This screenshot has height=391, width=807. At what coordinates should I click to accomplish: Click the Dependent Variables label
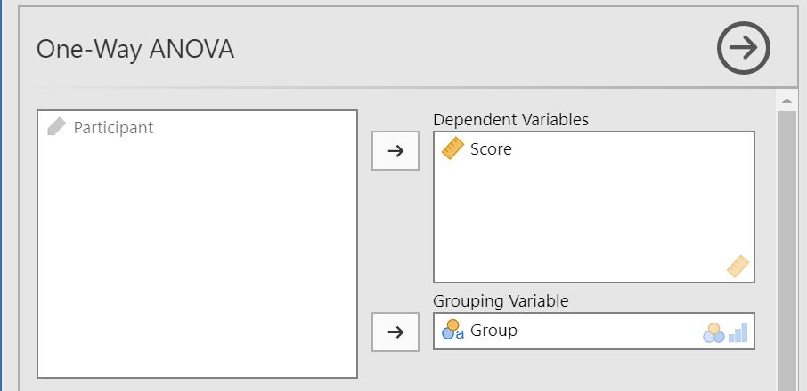(x=510, y=119)
